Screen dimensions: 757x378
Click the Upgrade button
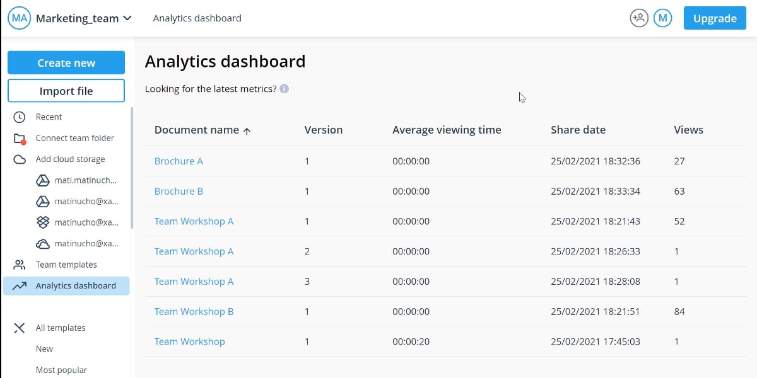click(715, 18)
